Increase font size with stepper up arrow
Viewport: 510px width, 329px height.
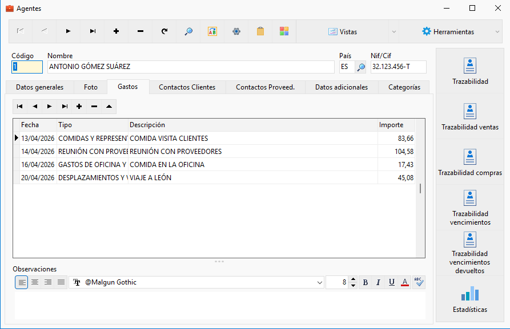353,279
